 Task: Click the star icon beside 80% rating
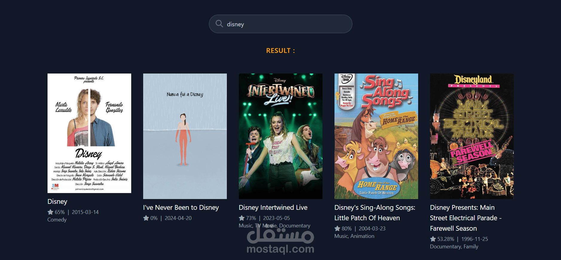click(337, 228)
